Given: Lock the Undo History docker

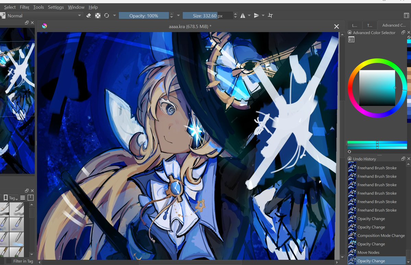Looking at the screenshot, I should pyautogui.click(x=350, y=159).
